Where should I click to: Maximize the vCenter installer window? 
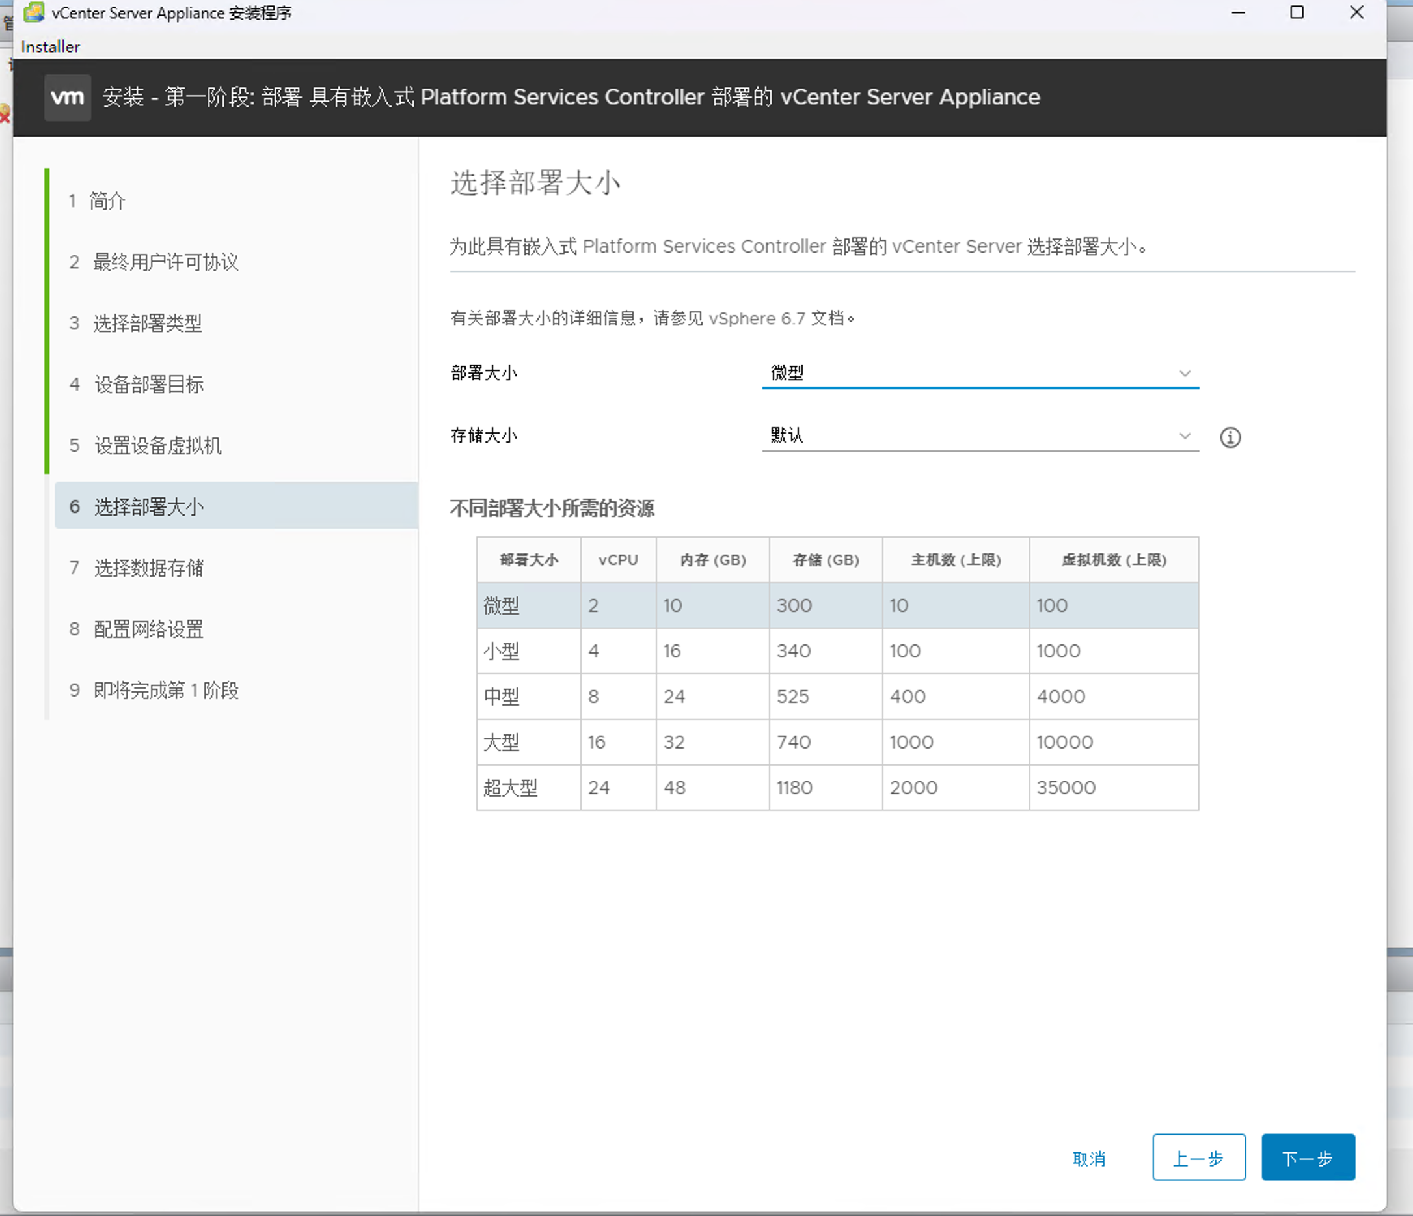(1297, 12)
